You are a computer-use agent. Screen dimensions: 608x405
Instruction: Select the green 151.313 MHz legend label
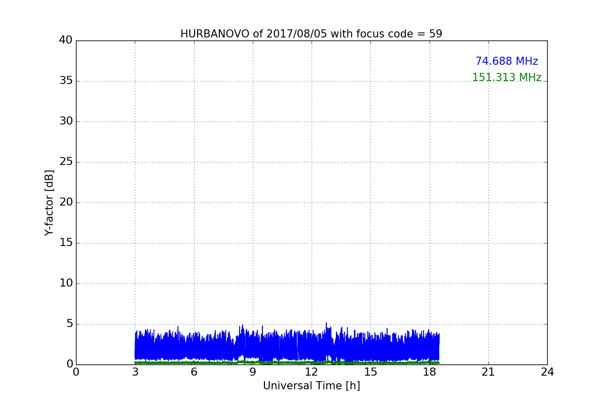click(x=507, y=77)
